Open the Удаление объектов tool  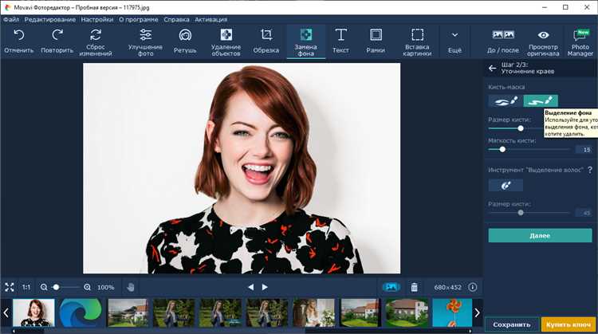pos(226,42)
